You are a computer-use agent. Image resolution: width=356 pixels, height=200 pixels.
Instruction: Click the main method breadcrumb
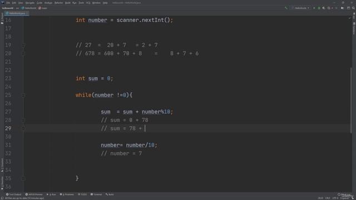pos(43,8)
